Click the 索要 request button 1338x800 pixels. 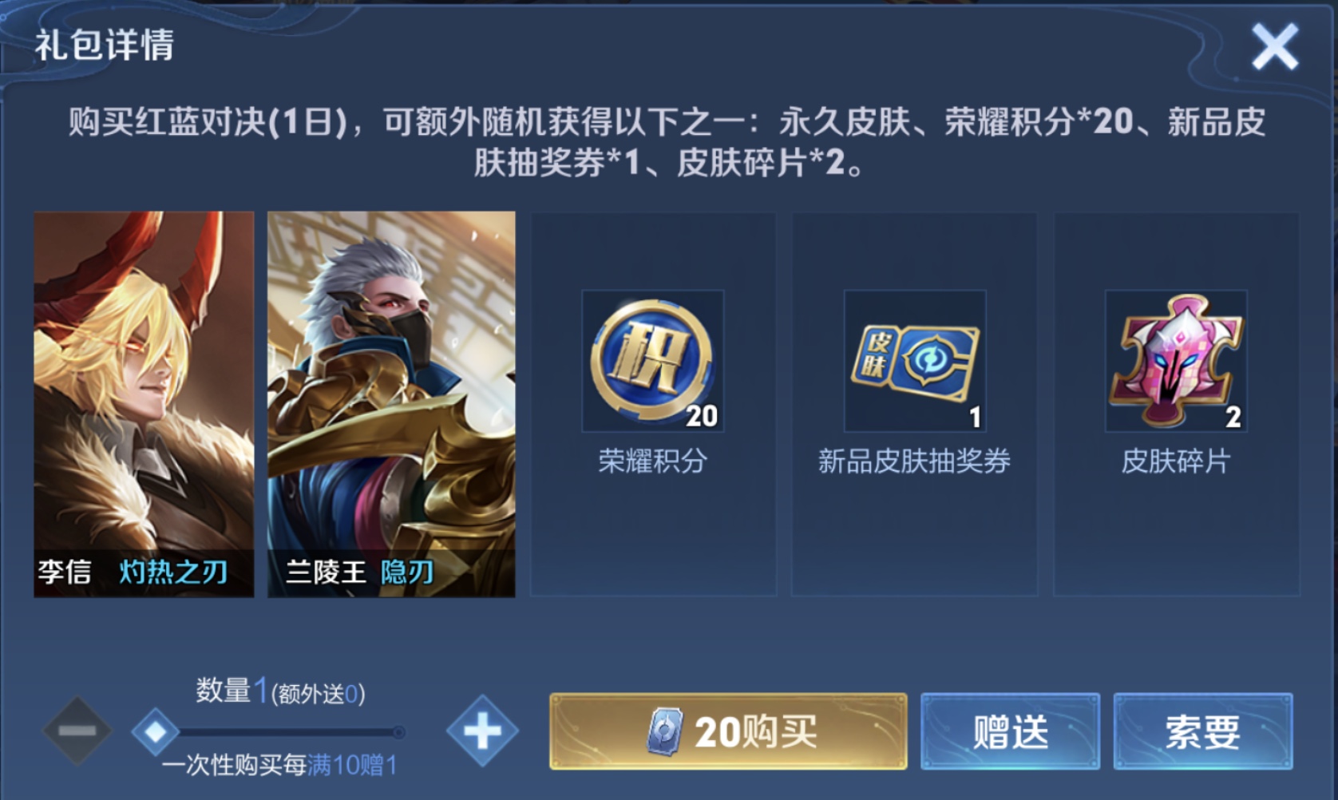[x=1203, y=731]
